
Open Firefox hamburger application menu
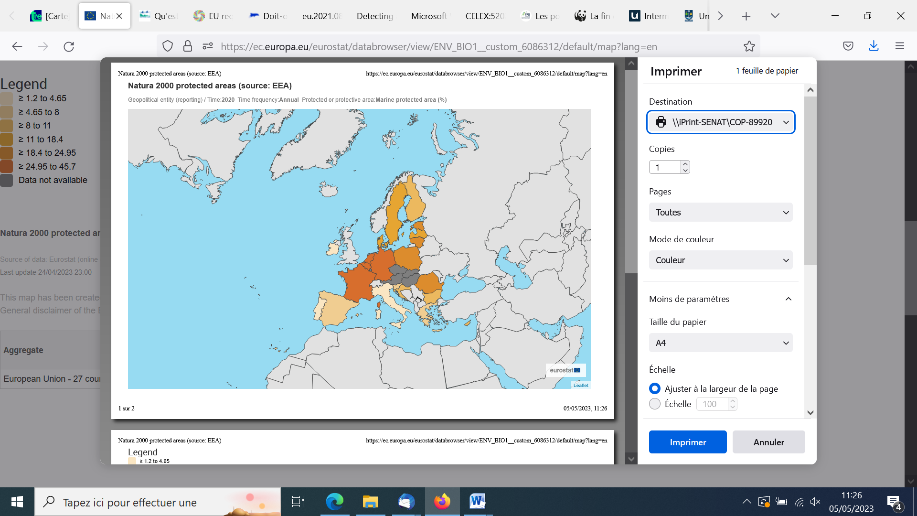pos(900,46)
